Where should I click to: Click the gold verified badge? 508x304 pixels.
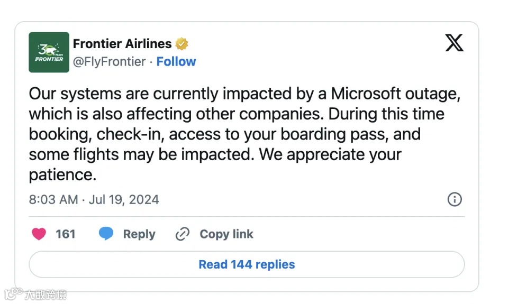(182, 44)
